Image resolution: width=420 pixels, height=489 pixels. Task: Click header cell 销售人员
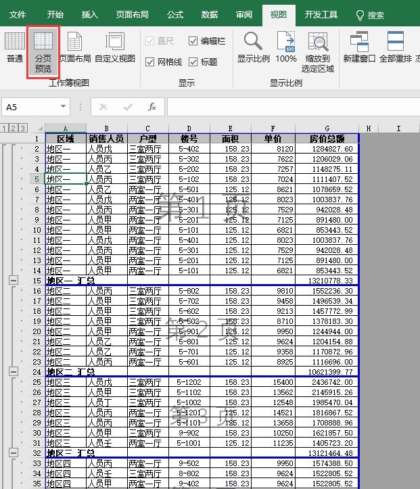pyautogui.click(x=107, y=139)
